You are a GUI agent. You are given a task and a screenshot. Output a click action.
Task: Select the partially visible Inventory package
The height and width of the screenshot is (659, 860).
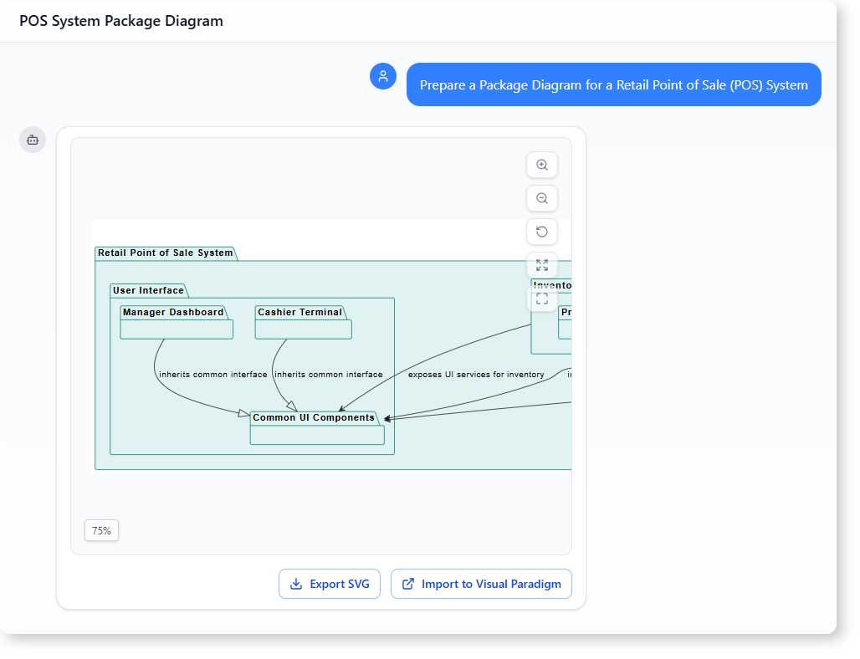pos(552,286)
